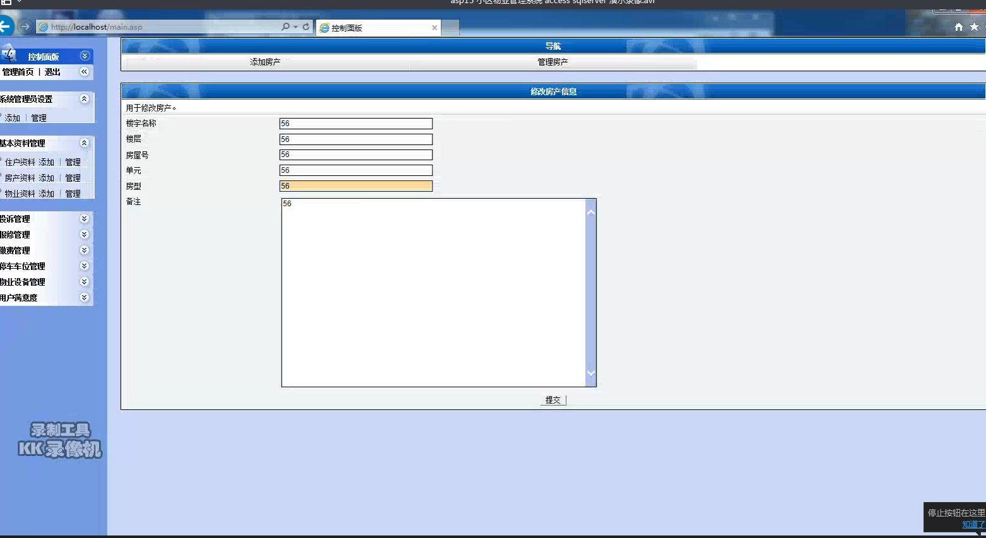Click the localhost/main.asp address bar

coord(158,26)
